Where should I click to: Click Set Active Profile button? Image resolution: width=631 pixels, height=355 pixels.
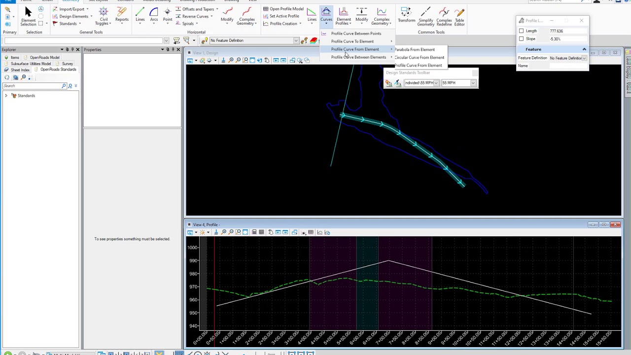pyautogui.click(x=281, y=16)
